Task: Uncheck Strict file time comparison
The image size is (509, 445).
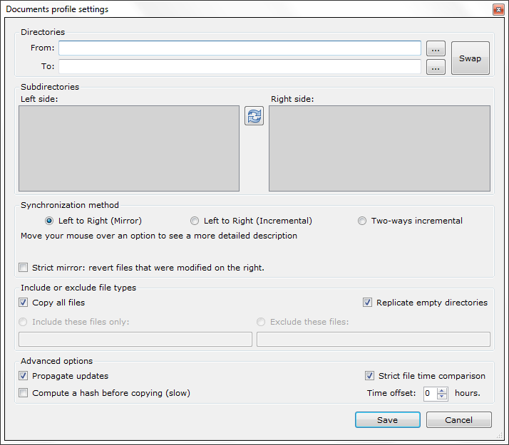Action: 370,376
